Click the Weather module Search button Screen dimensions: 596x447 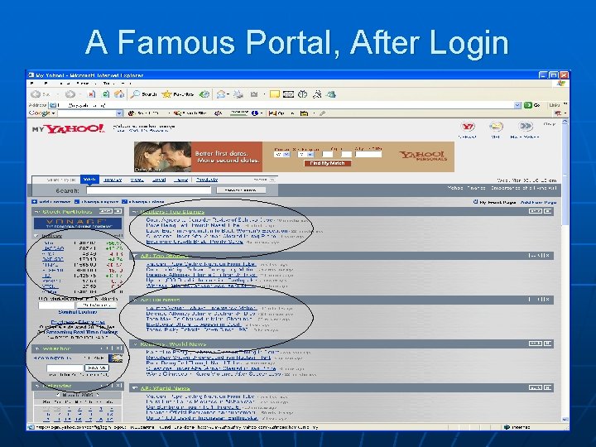[x=97, y=368]
